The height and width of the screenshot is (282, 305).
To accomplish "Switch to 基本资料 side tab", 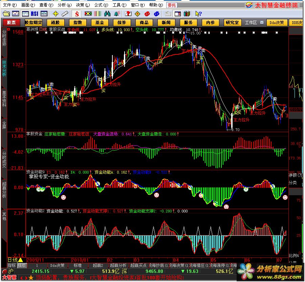I will pos(4,99).
